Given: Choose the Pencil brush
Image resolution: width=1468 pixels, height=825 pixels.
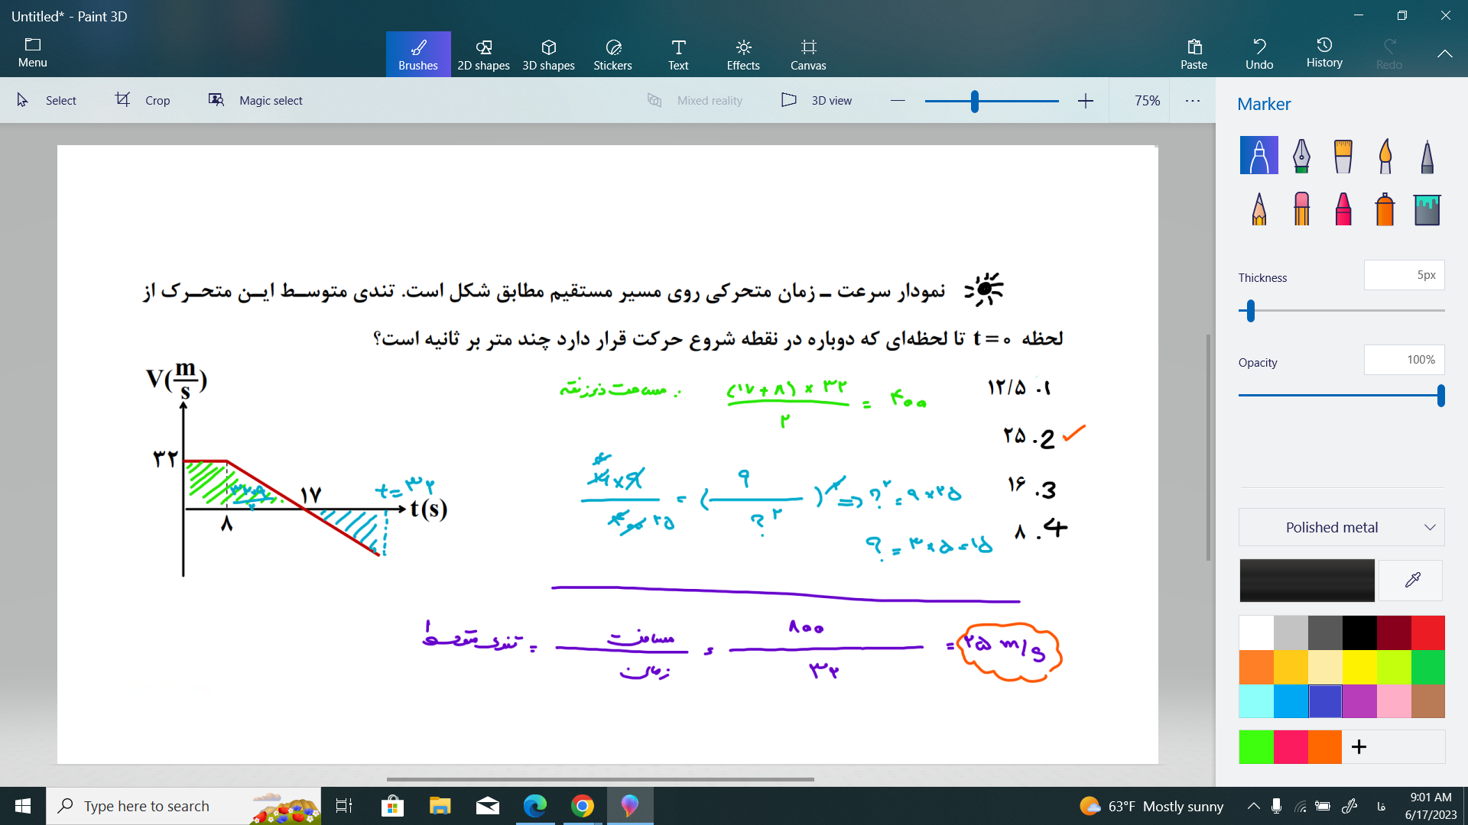Looking at the screenshot, I should tap(1259, 208).
